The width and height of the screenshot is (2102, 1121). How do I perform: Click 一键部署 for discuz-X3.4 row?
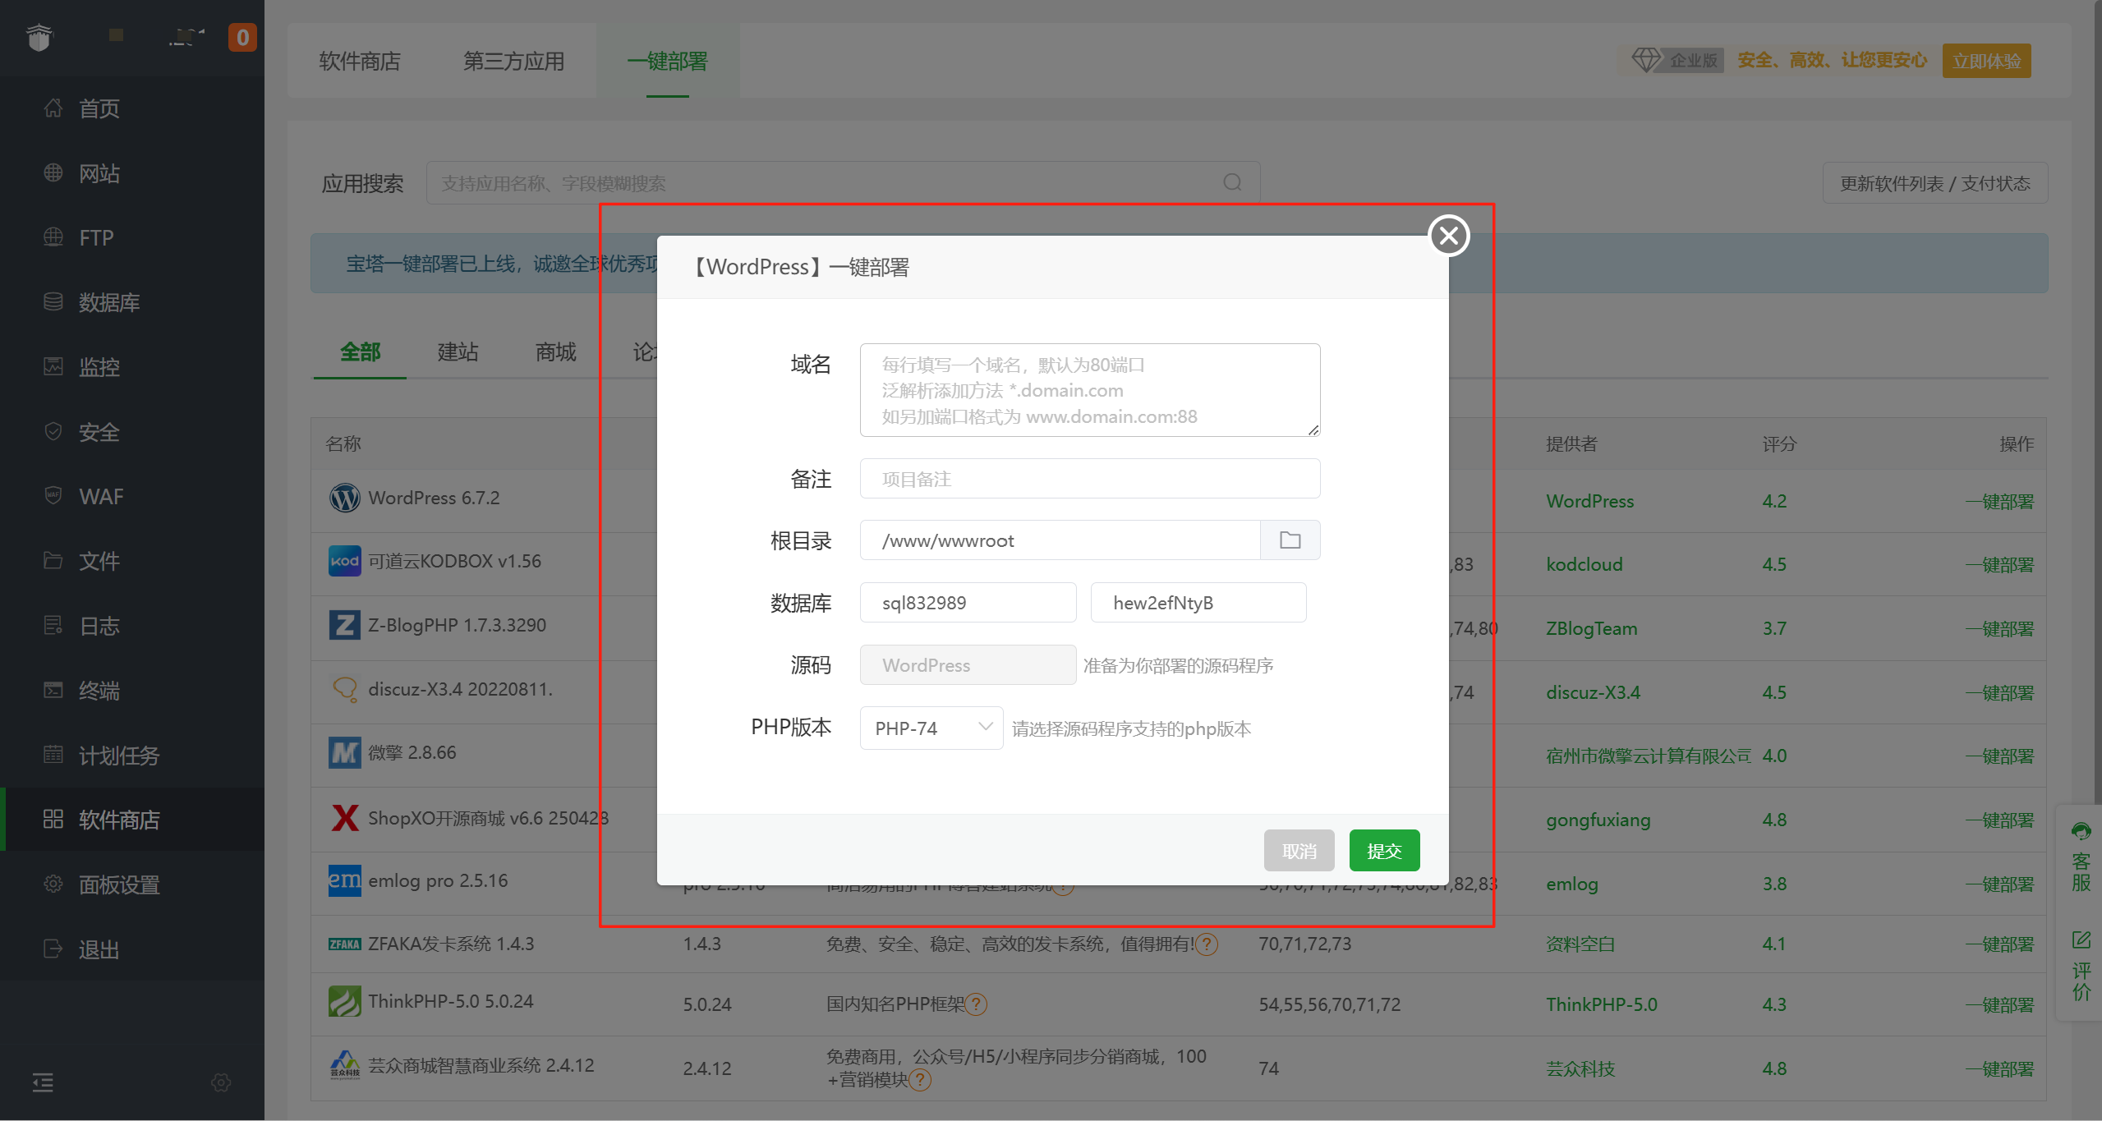pos(2000,692)
